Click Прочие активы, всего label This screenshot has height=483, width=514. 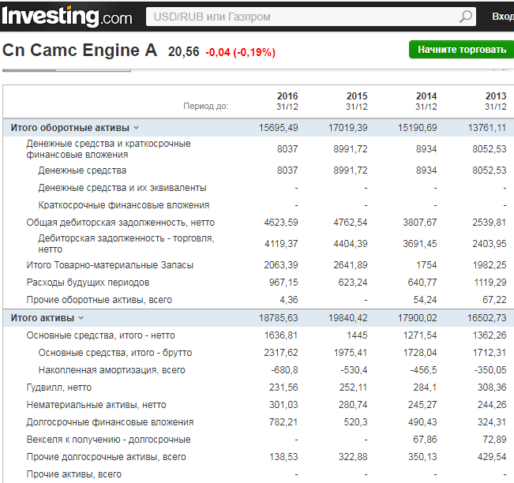73,474
